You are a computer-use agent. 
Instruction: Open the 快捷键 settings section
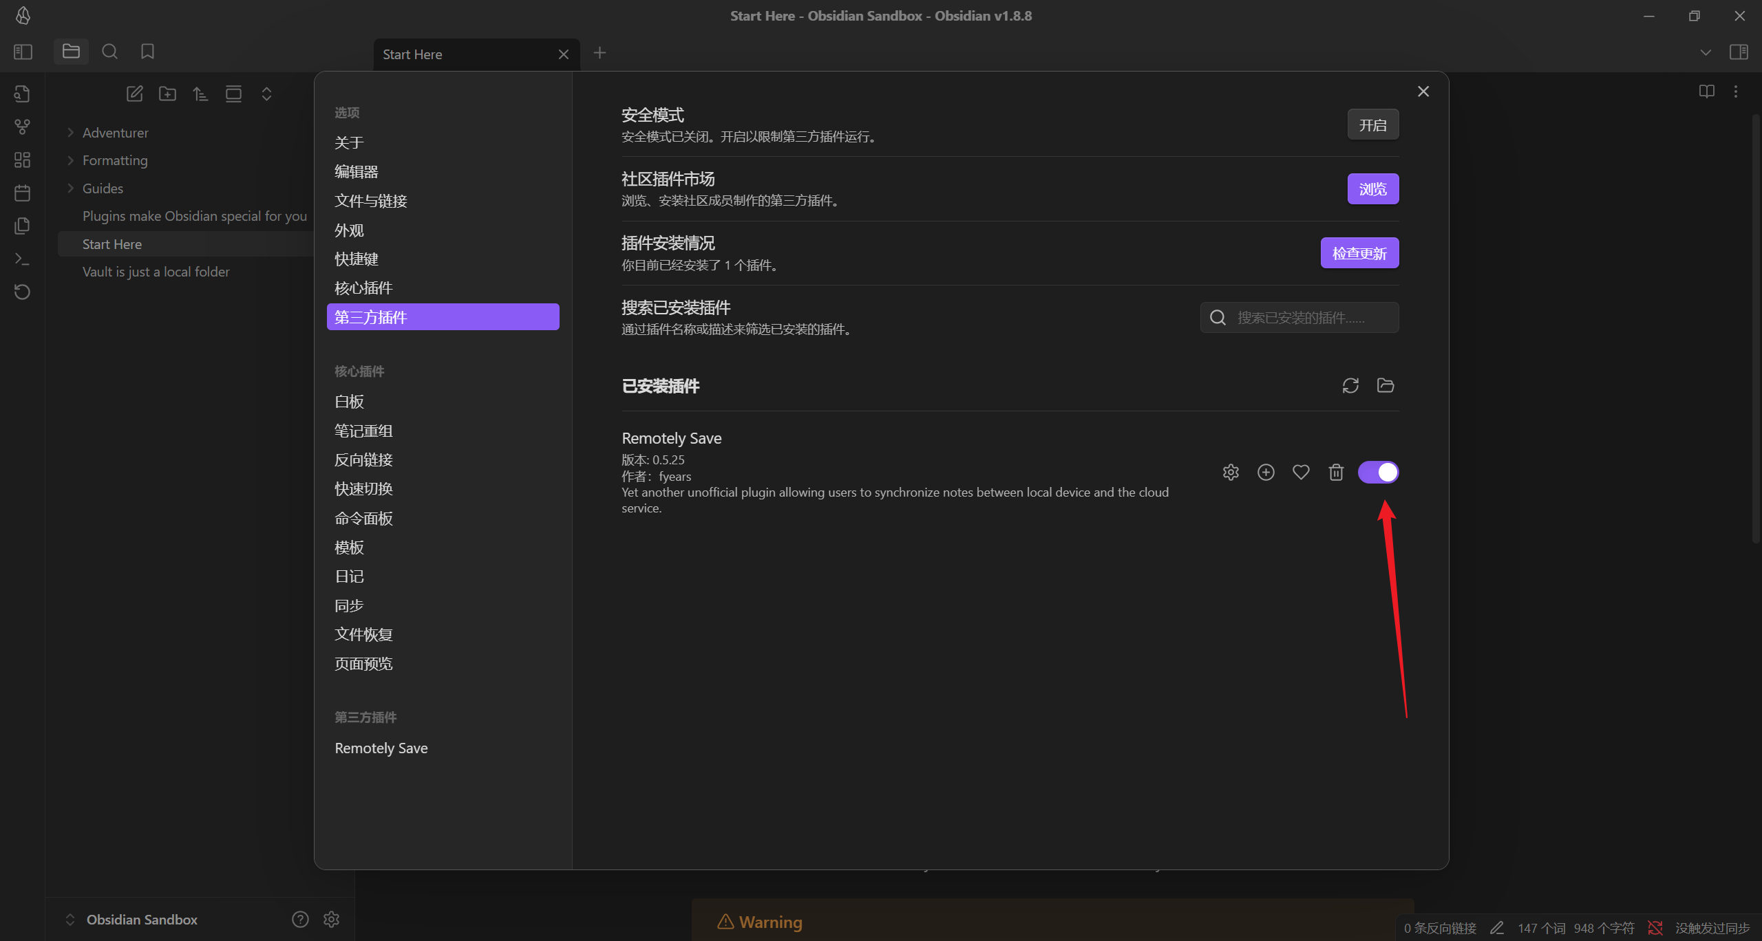443,259
